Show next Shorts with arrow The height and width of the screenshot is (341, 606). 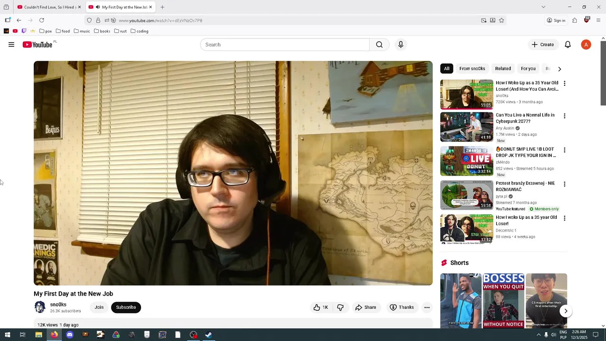click(x=565, y=311)
